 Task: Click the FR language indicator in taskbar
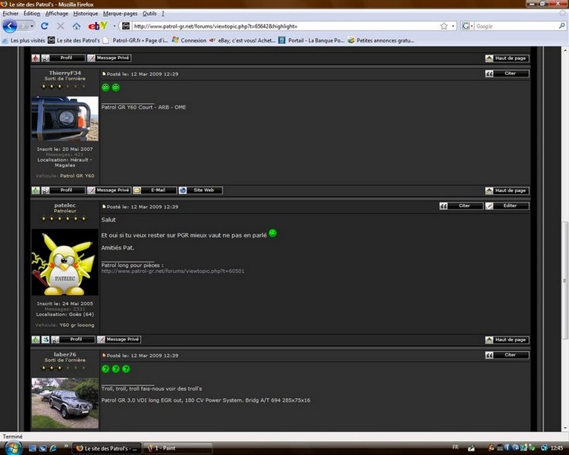tap(455, 447)
